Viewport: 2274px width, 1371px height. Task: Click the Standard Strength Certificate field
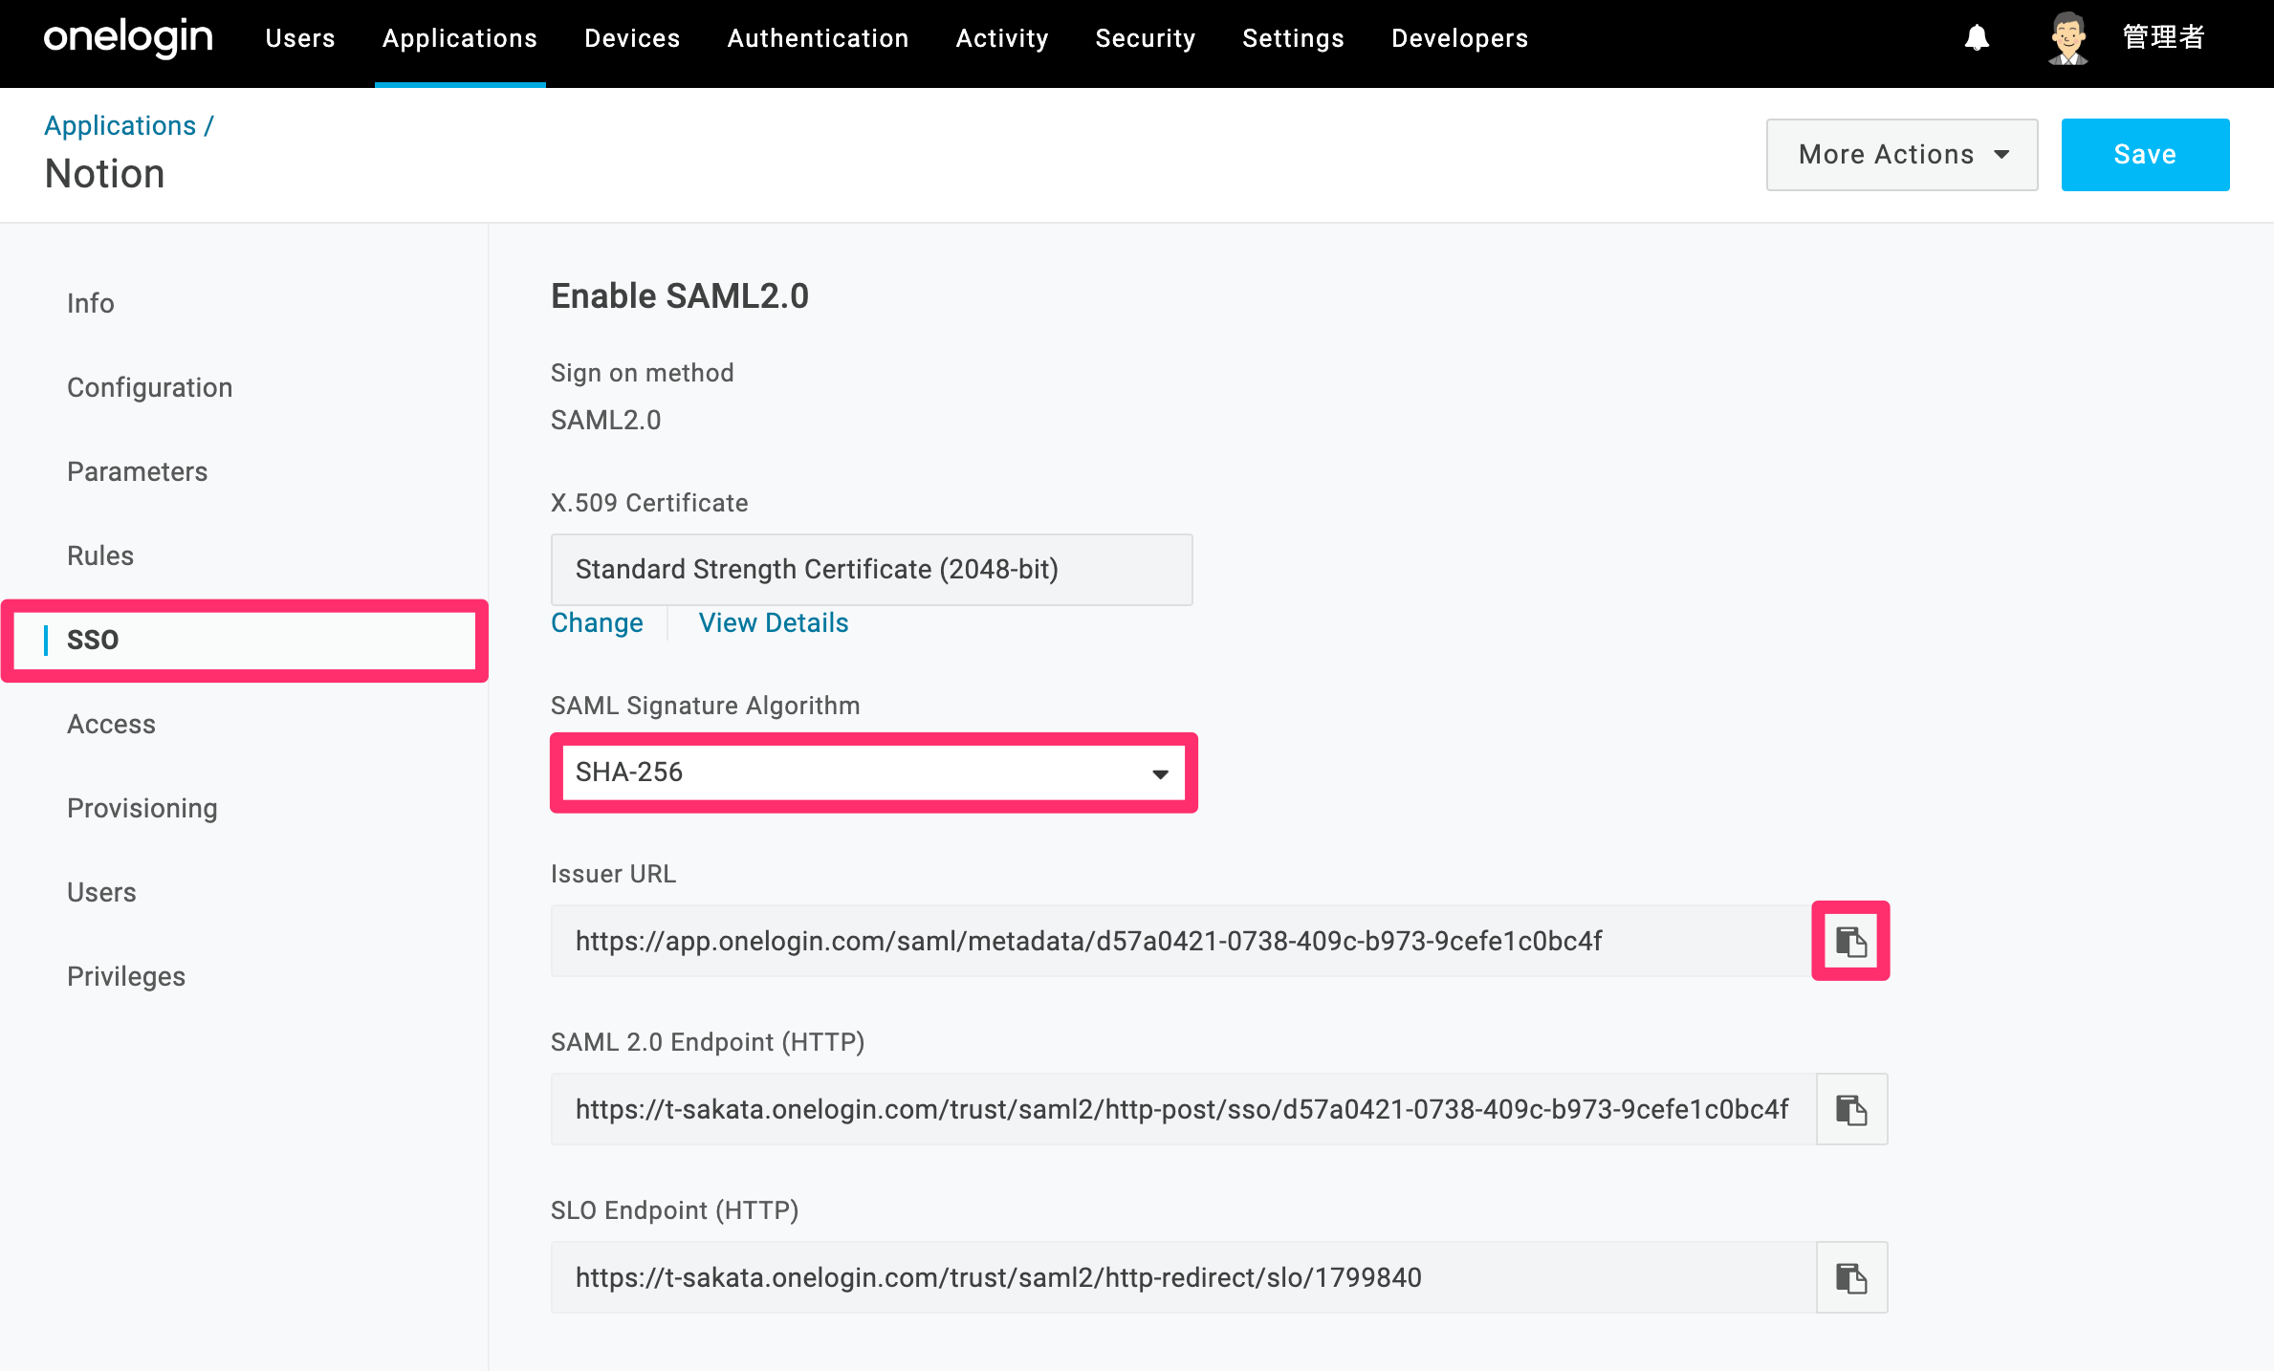(871, 570)
